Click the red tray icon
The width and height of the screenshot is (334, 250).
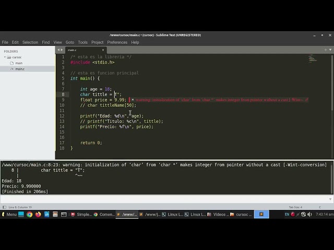pyautogui.click(x=293, y=214)
